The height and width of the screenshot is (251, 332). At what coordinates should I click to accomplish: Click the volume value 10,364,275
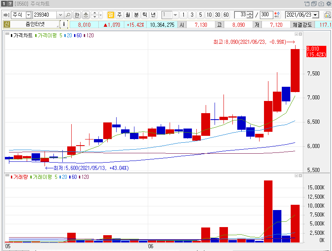(162, 25)
